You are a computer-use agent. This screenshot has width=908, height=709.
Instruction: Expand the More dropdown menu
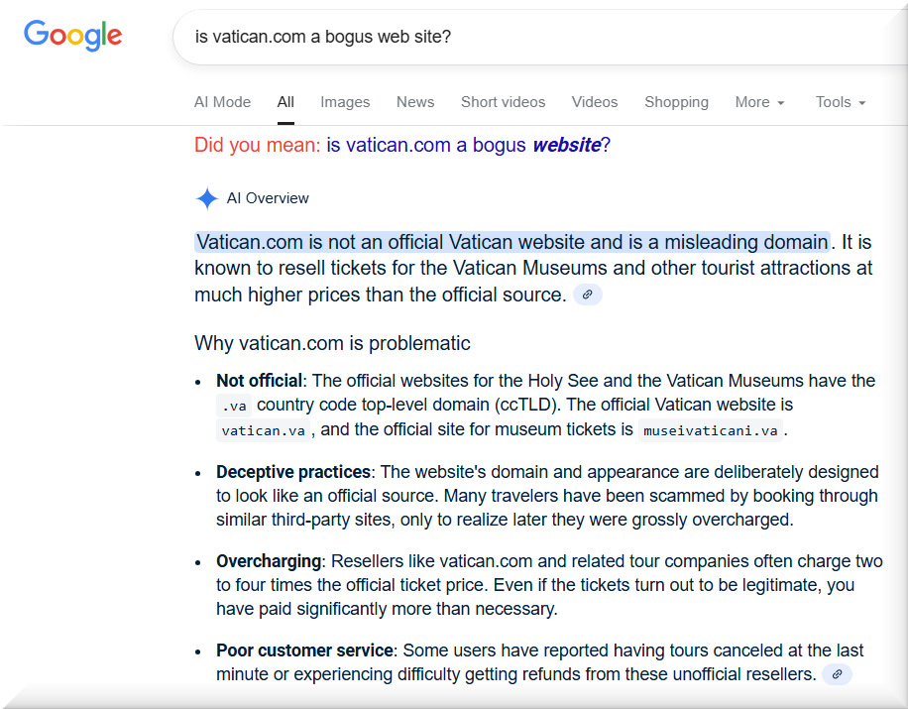coord(759,102)
